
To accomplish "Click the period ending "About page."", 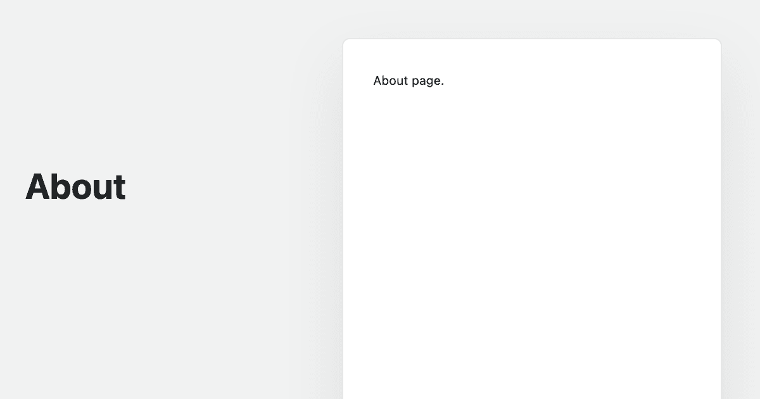I will point(443,84).
